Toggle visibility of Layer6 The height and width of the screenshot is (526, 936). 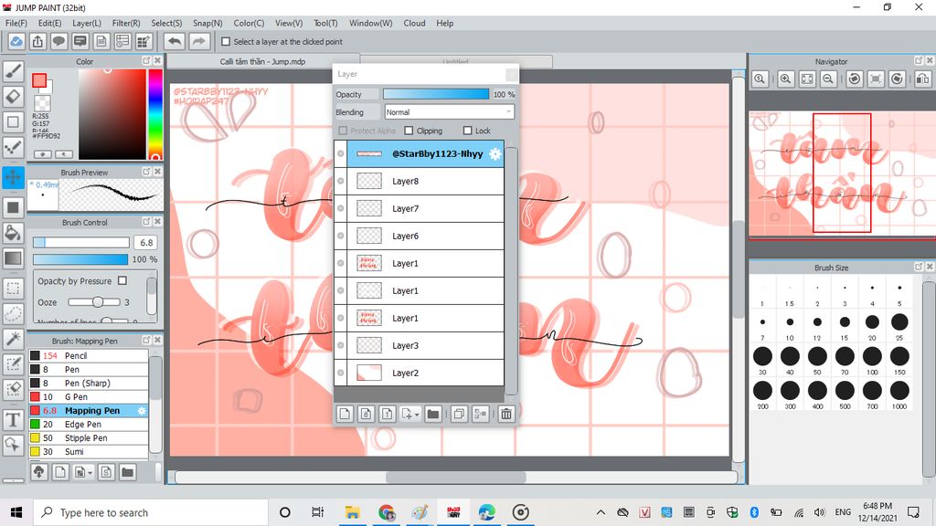(x=340, y=237)
